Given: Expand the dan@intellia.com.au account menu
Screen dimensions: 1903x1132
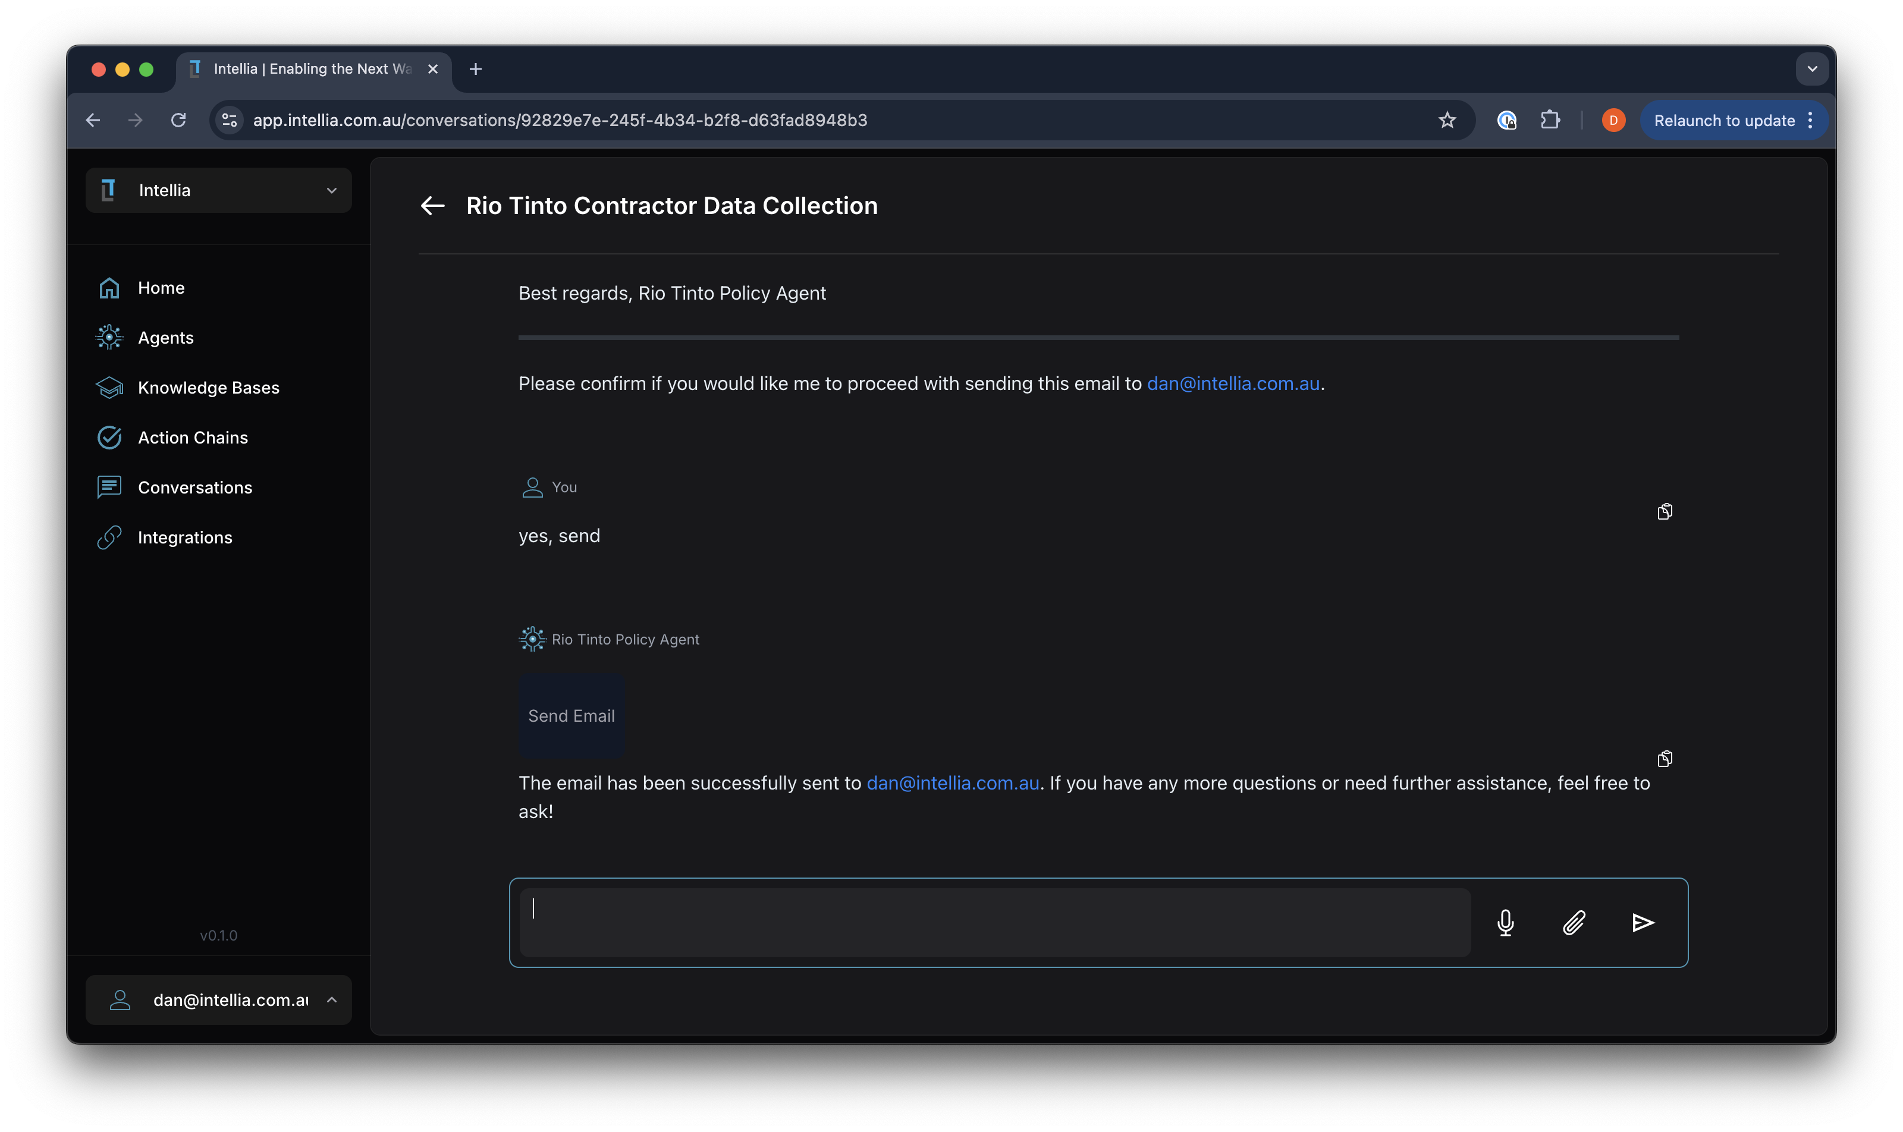Looking at the screenshot, I should tap(218, 1000).
